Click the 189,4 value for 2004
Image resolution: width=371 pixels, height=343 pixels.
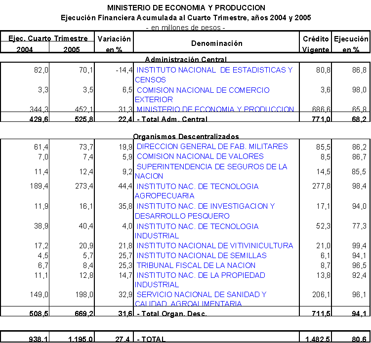[x=39, y=186]
